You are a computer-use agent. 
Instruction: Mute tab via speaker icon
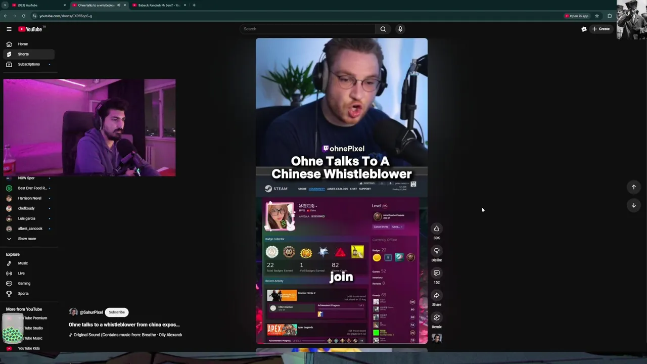click(119, 5)
